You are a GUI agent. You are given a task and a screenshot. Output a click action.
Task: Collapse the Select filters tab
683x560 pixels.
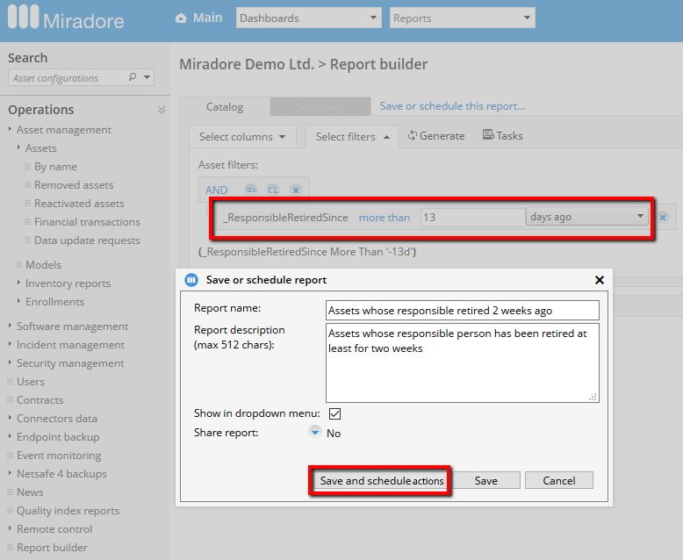click(x=352, y=137)
